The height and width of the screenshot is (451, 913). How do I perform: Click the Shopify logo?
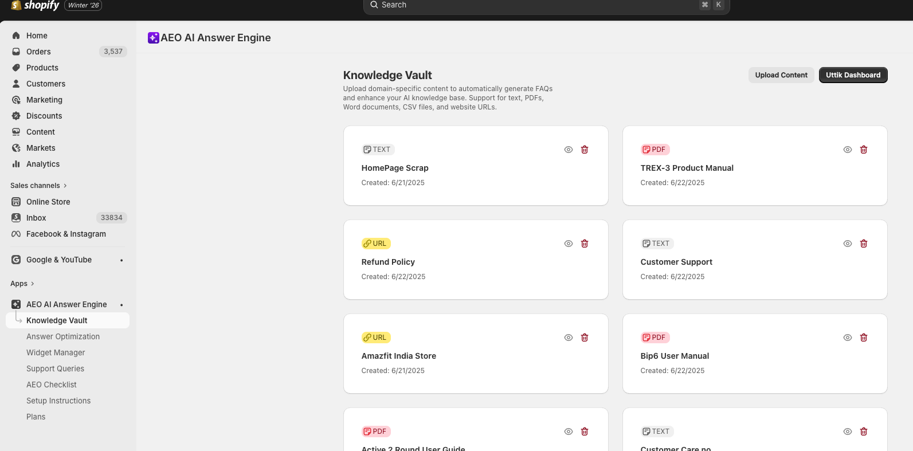35,5
